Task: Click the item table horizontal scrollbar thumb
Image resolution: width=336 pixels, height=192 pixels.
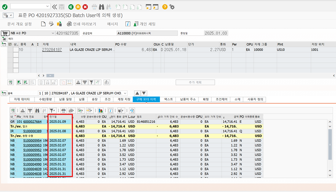Action: coord(50,75)
